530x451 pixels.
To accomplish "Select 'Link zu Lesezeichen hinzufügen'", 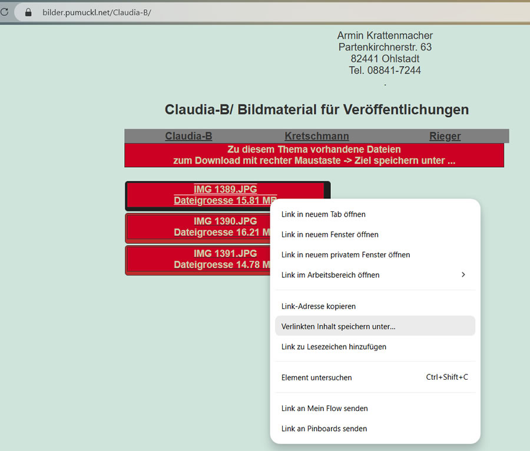I will 334,347.
